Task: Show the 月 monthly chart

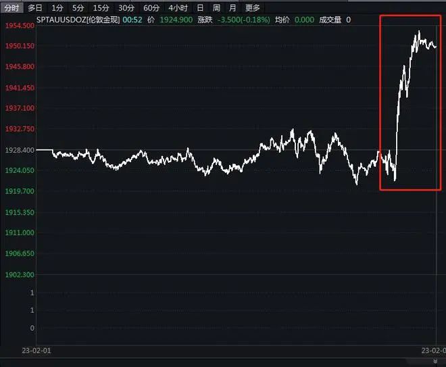Action: coord(232,8)
